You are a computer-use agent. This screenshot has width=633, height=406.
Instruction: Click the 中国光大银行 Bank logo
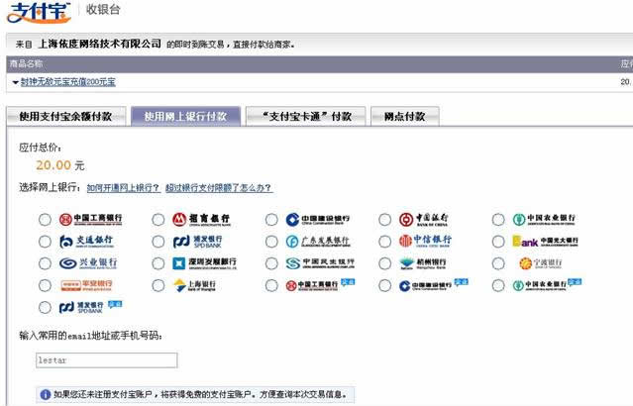[x=545, y=242]
